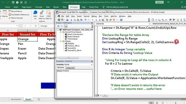Click View Object icon in Project pane
This screenshot has width=186, height=104.
[x=62, y=26]
